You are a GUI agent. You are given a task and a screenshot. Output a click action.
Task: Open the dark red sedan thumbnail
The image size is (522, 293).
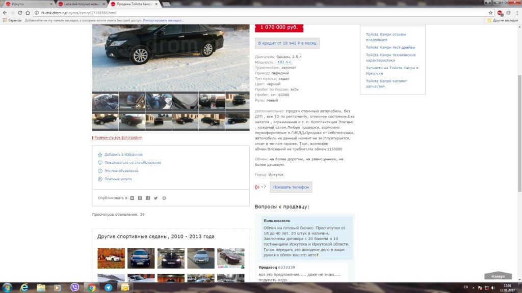coord(231,258)
